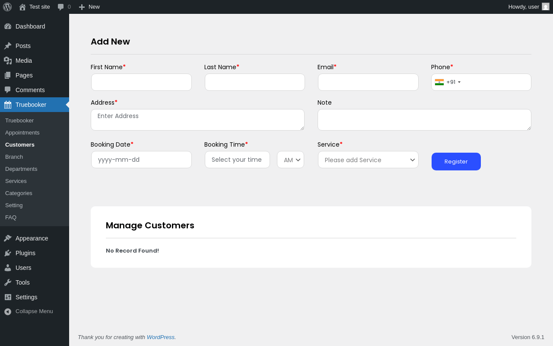Expand the Service dropdown
Image resolution: width=553 pixels, height=346 pixels.
368,160
